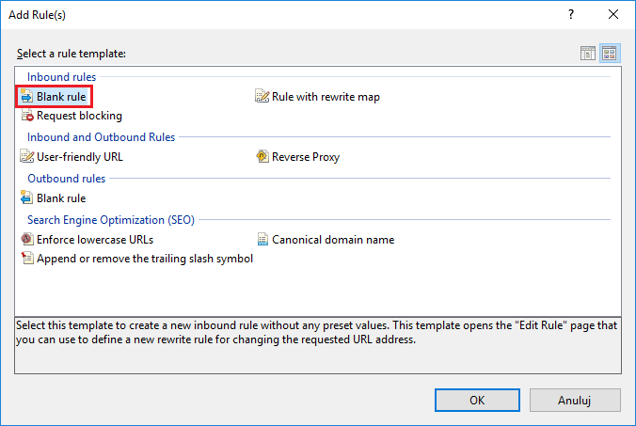The width and height of the screenshot is (636, 426).
Task: Collapse the Inbound rules group header
Action: point(62,76)
